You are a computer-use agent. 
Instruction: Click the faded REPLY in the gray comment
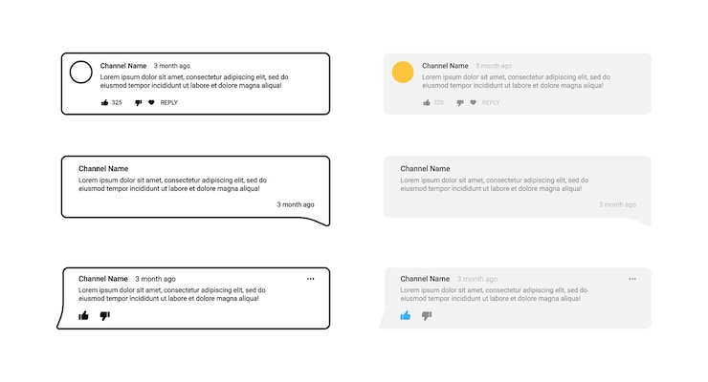491,103
